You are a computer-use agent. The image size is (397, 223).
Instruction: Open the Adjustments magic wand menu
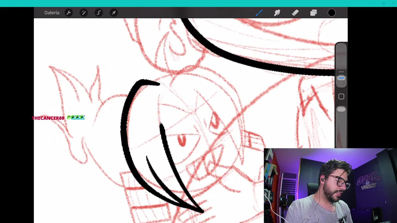83,13
